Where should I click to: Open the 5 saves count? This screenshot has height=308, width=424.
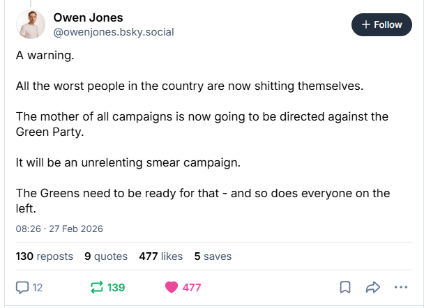click(x=213, y=256)
